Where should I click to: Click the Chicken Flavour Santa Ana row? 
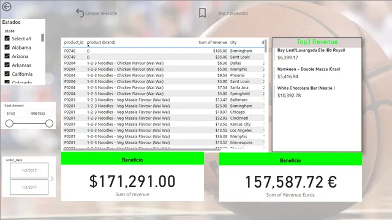164,87
